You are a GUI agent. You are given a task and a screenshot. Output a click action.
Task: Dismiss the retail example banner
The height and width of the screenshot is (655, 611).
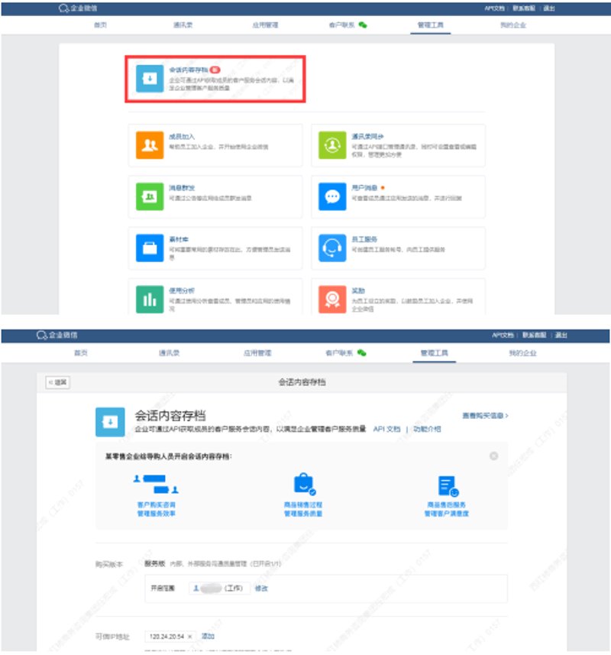[493, 456]
